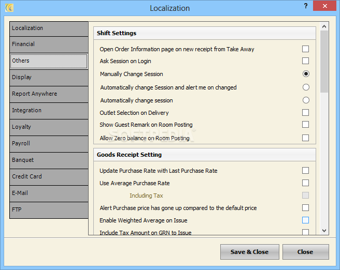The image size is (340, 270).
Task: Tick Ask Session on Login checkbox
Action: (x=305, y=61)
